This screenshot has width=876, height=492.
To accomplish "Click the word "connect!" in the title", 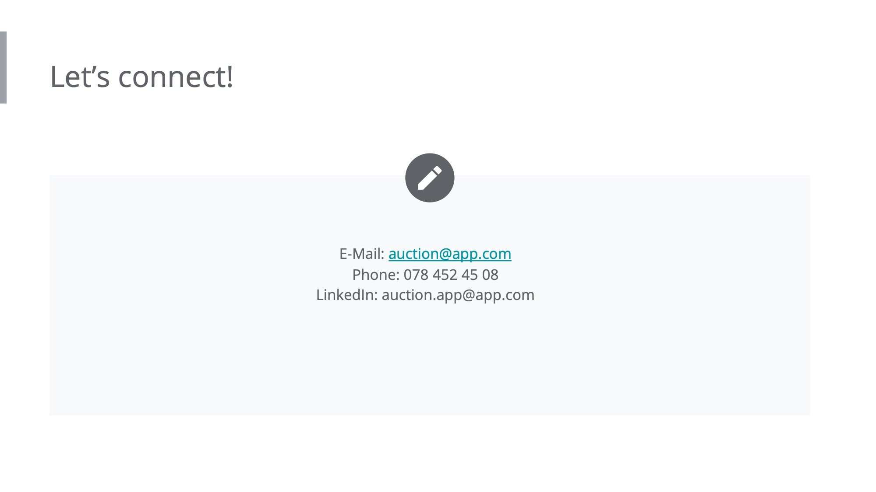I will click(176, 77).
